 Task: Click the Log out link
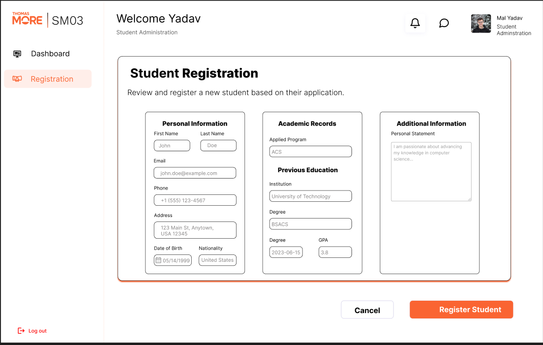click(x=37, y=331)
